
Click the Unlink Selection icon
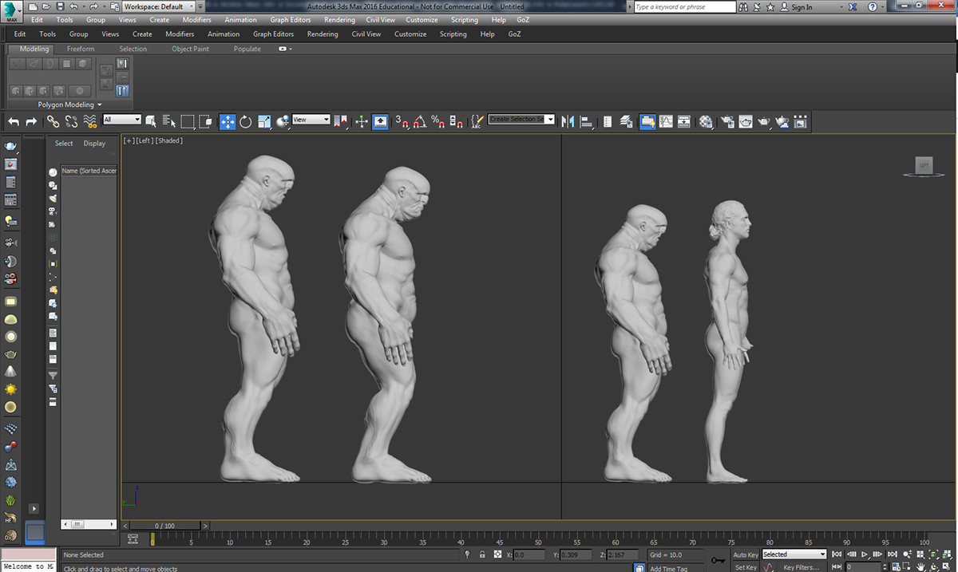pyautogui.click(x=71, y=121)
